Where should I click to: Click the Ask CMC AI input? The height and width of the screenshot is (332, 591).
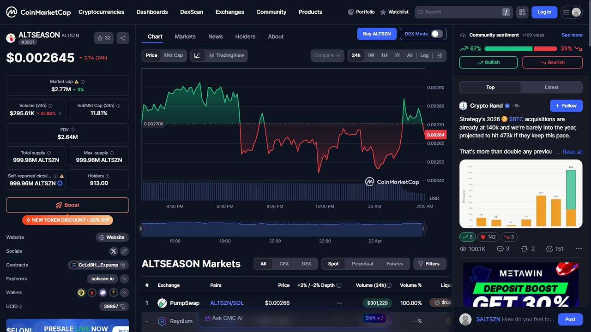click(295, 318)
